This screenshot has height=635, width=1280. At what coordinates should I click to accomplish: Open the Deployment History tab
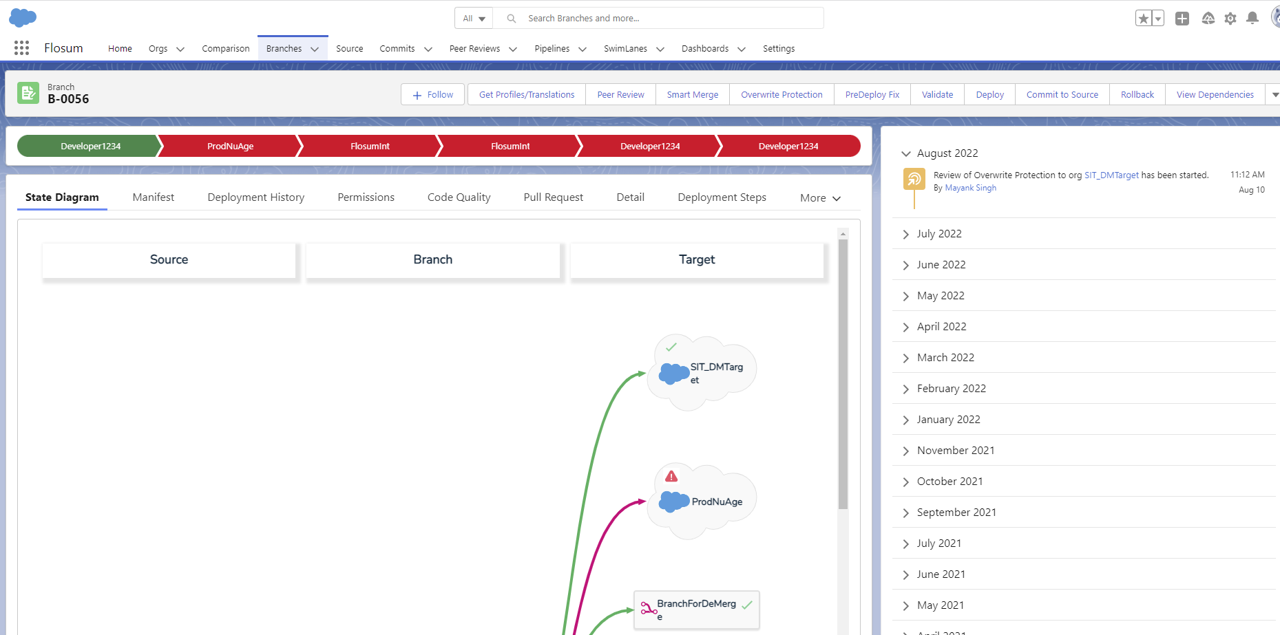256,197
